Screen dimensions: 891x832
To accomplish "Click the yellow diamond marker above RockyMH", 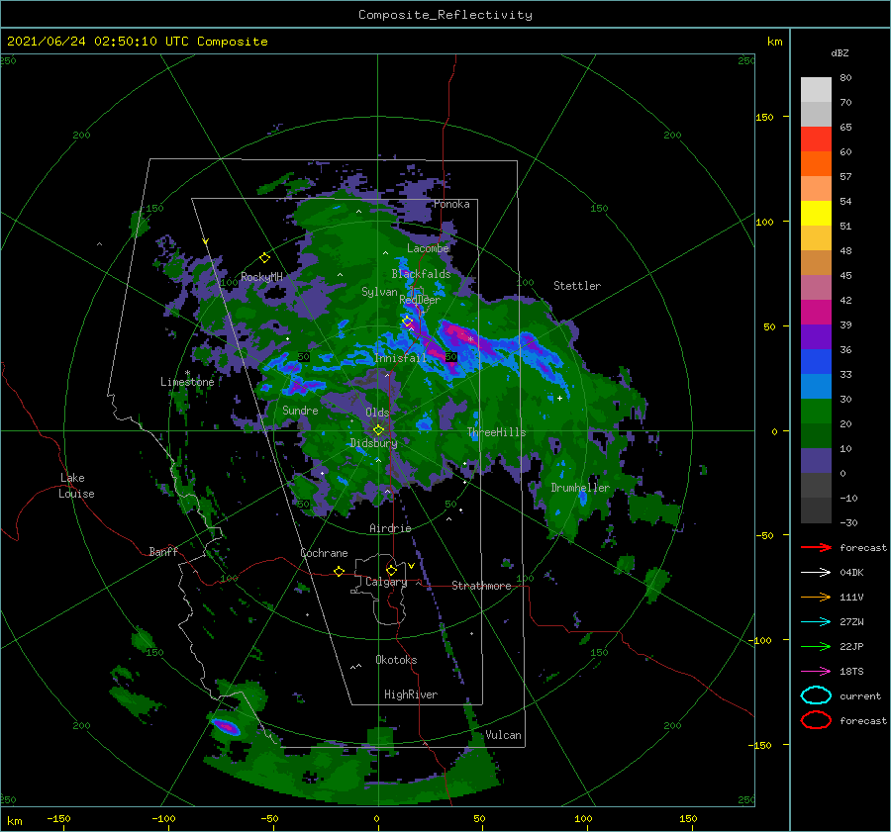I will (264, 258).
